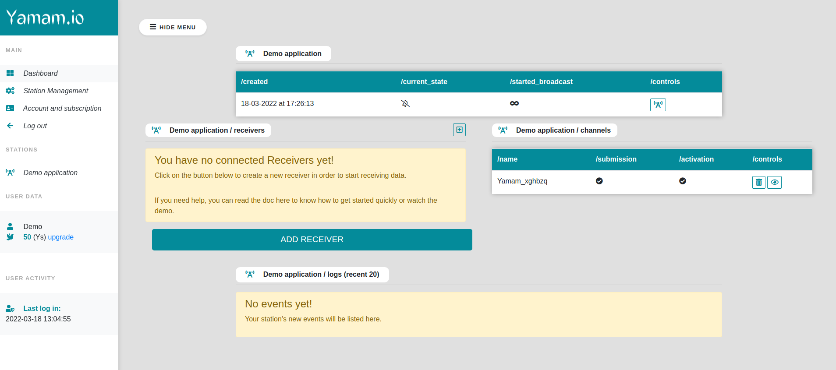
Task: Open Account and subscription menu item
Action: (x=59, y=108)
